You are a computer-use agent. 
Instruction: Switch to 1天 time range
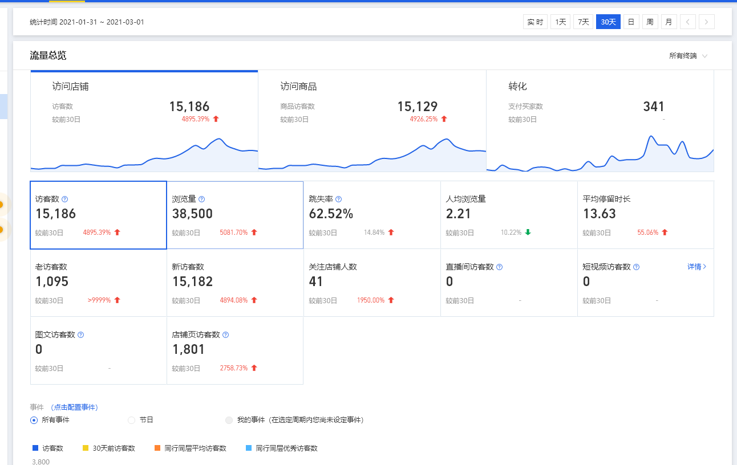click(x=560, y=22)
